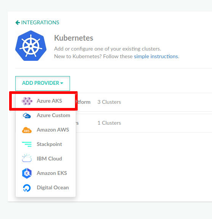Choose Amazon AWS from provider menu
The height and width of the screenshot is (219, 212).
point(46,130)
